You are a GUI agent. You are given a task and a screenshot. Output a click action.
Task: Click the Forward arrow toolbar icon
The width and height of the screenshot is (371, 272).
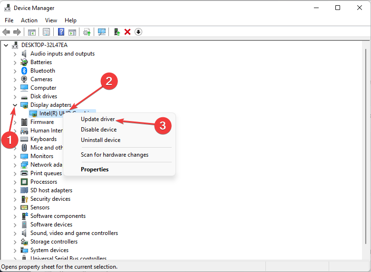point(17,32)
